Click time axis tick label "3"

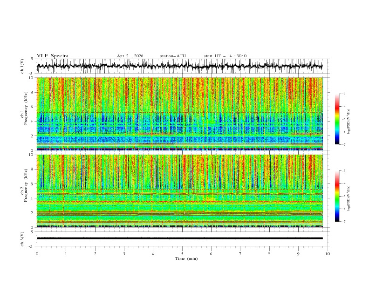point(124,254)
